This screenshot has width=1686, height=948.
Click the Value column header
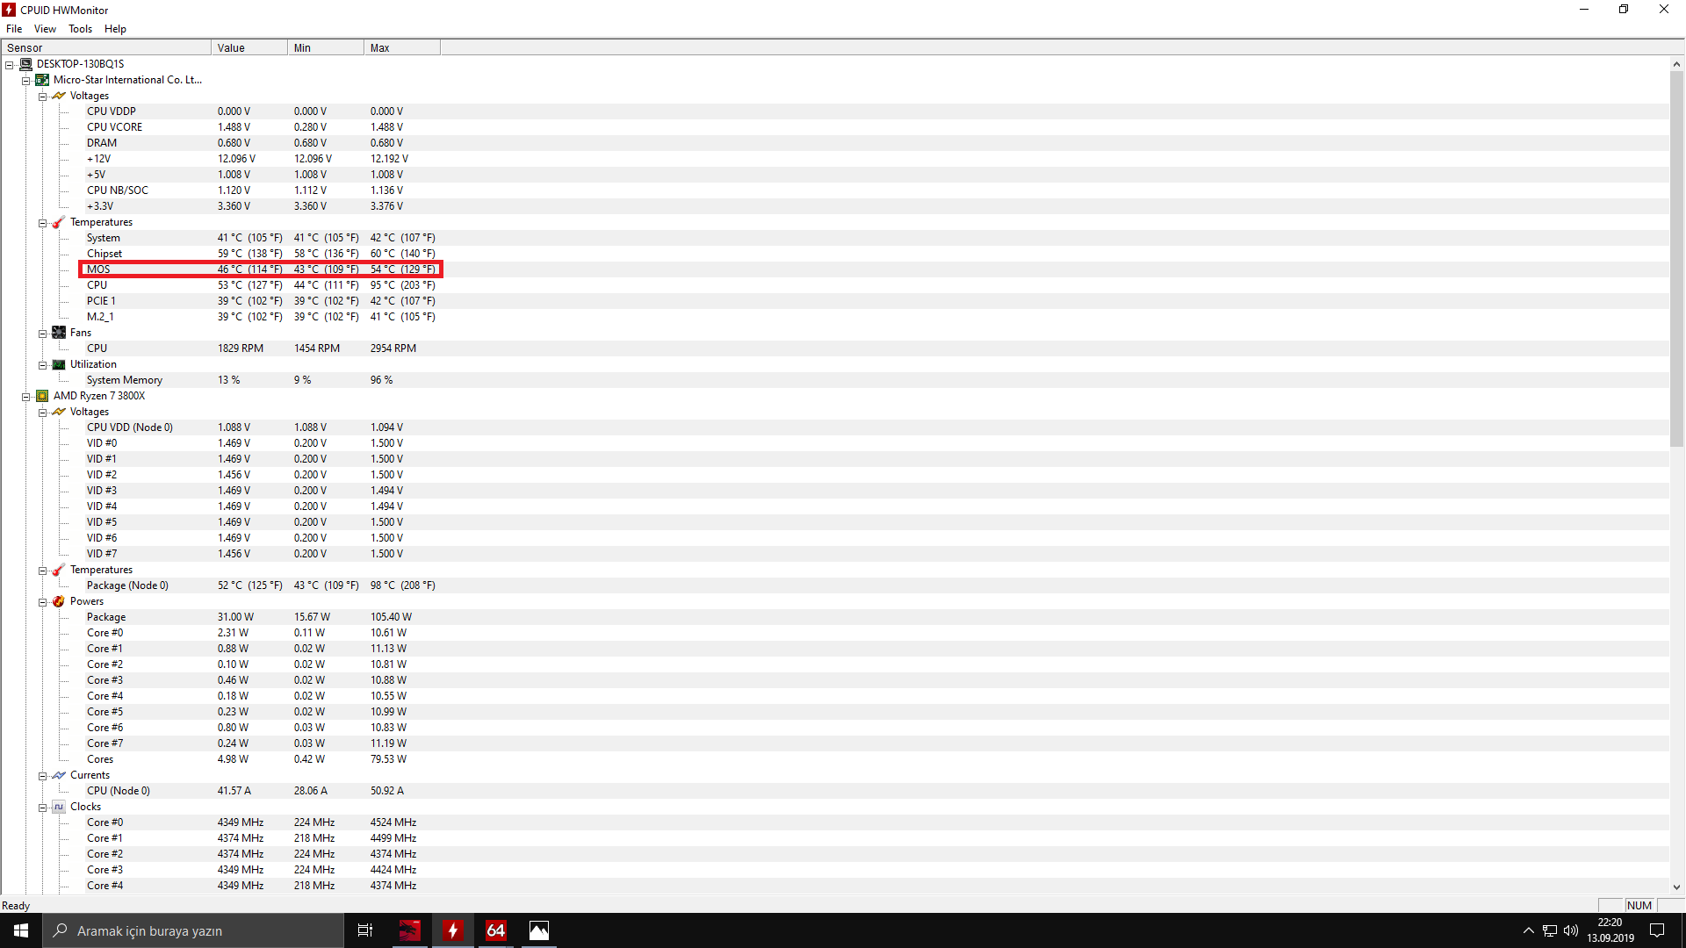click(249, 47)
